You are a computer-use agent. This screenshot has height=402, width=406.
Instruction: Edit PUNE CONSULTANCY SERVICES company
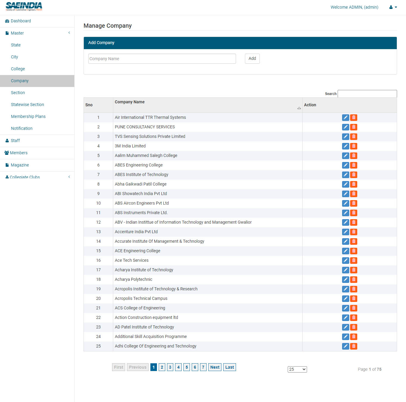pyautogui.click(x=345, y=127)
